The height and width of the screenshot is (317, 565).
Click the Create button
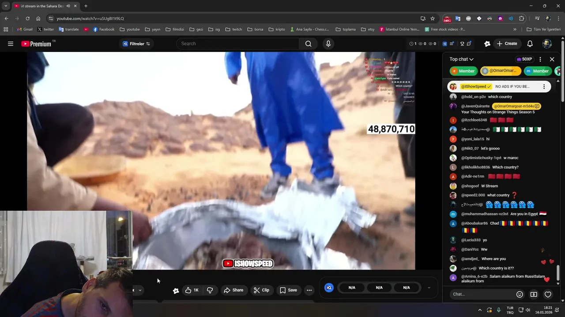click(507, 44)
